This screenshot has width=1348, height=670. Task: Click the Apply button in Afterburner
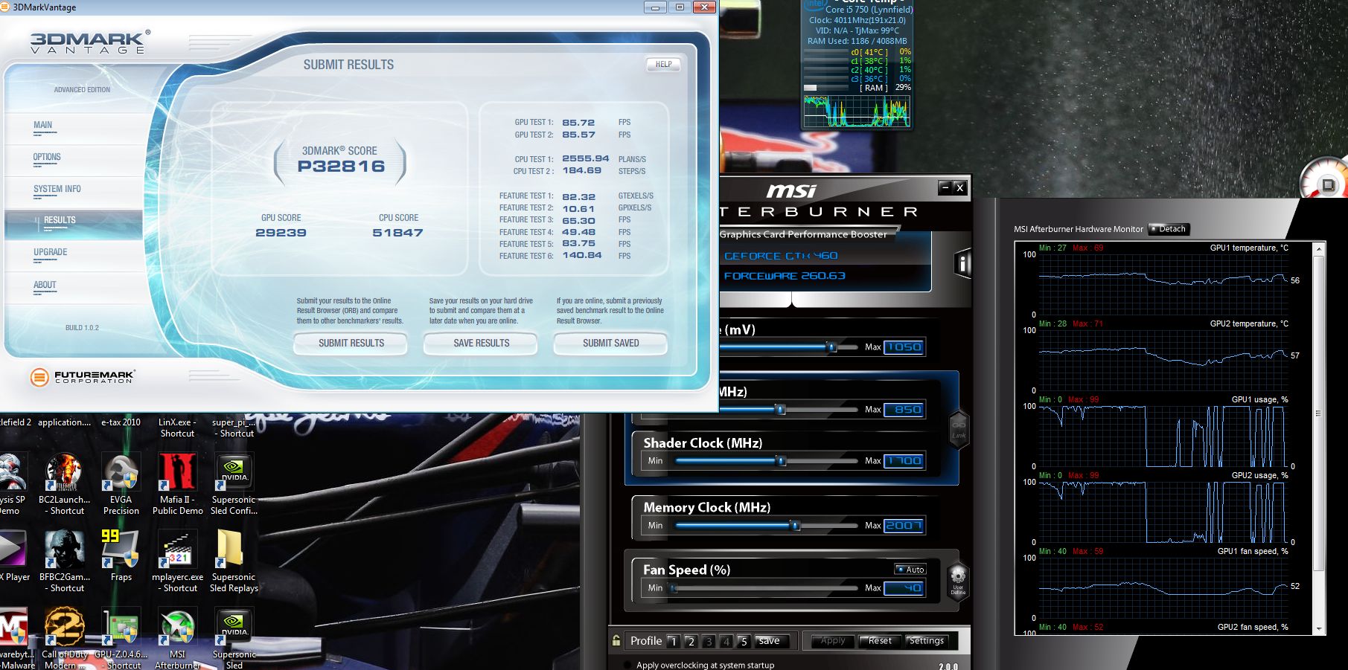pos(832,640)
